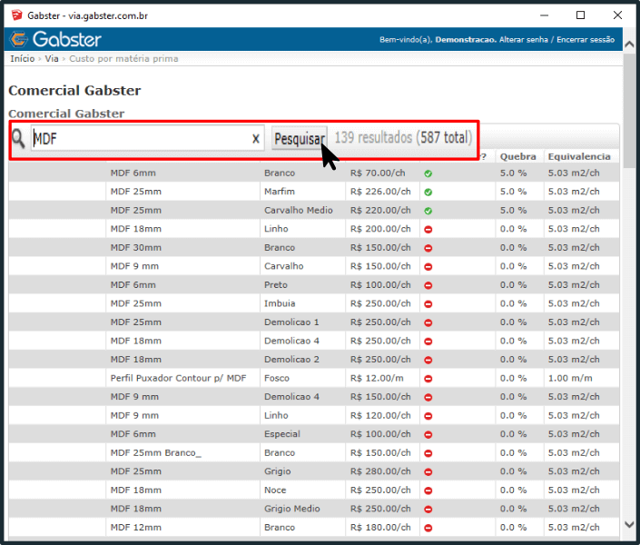Toggle green check for MDF 25mm Marfim
The width and height of the screenshot is (640, 545).
click(428, 192)
